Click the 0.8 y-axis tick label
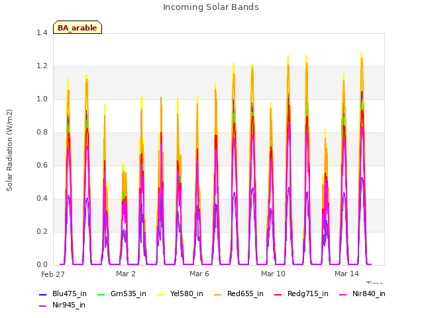The height and width of the screenshot is (318, 424). point(42,132)
